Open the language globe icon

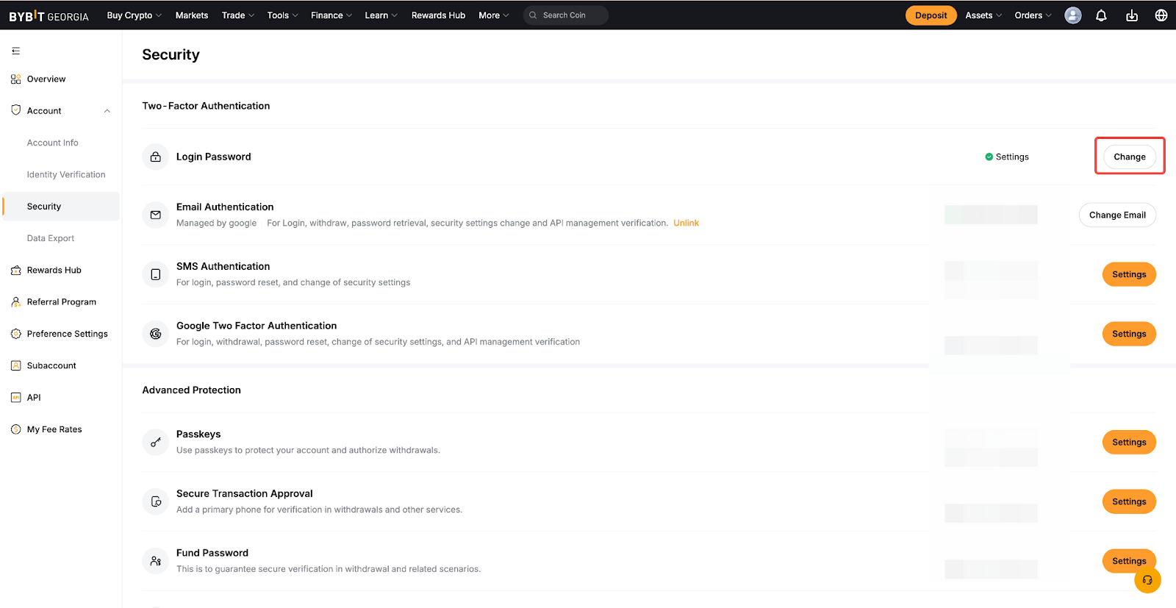tap(1161, 15)
